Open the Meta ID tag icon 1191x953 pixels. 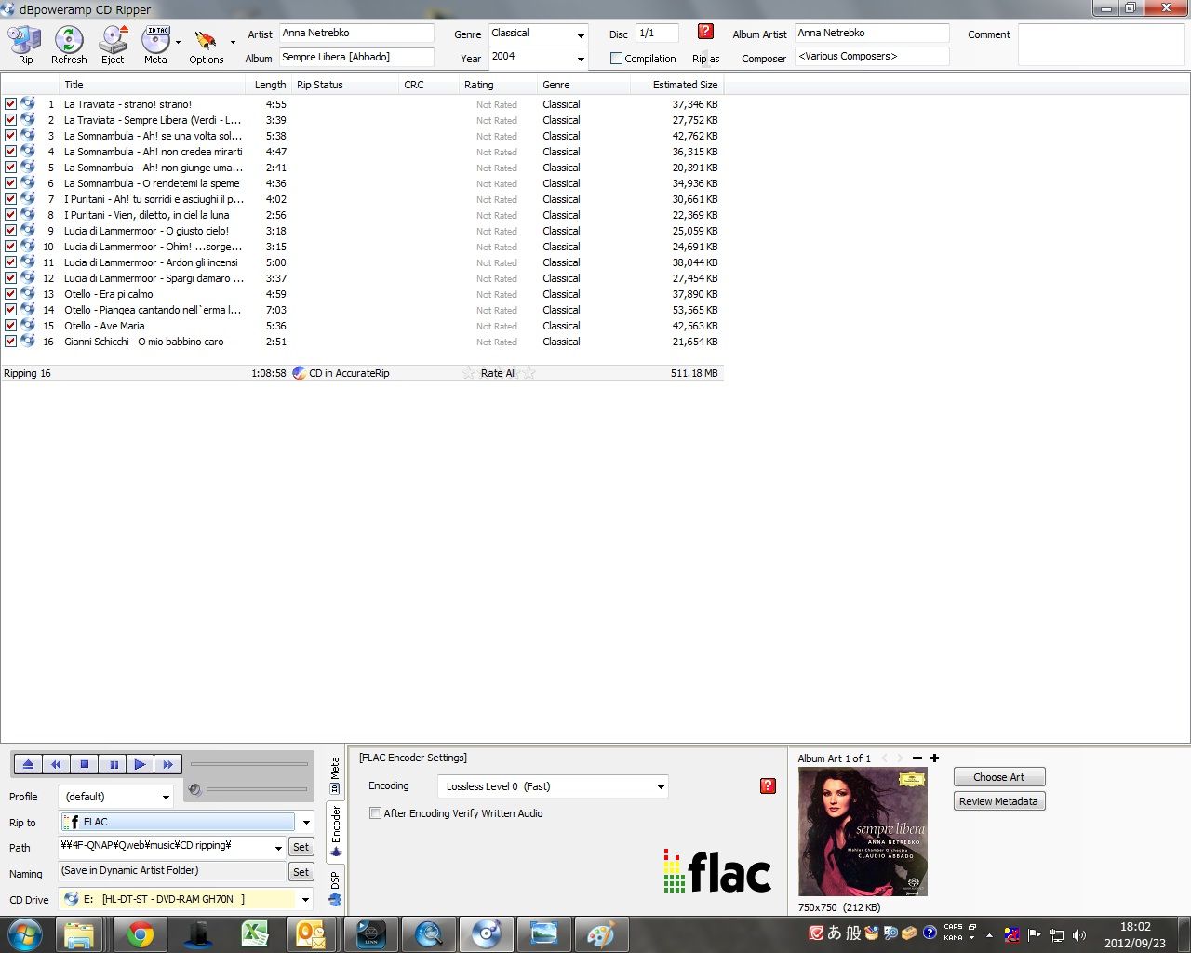[155, 40]
